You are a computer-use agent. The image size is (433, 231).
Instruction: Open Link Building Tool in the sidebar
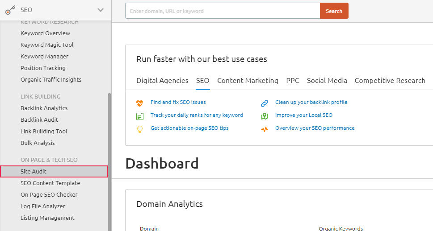tap(44, 132)
